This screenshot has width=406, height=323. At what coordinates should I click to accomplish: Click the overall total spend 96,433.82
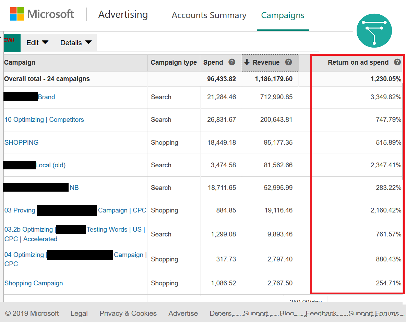click(222, 79)
